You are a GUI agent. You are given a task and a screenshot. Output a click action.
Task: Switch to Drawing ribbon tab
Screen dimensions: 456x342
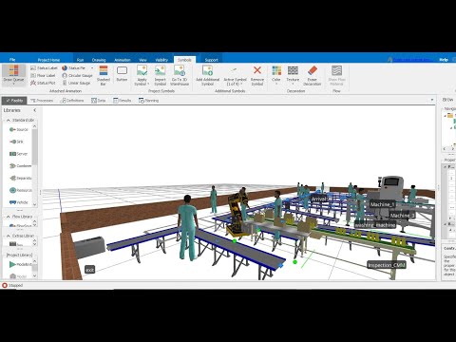[99, 60]
